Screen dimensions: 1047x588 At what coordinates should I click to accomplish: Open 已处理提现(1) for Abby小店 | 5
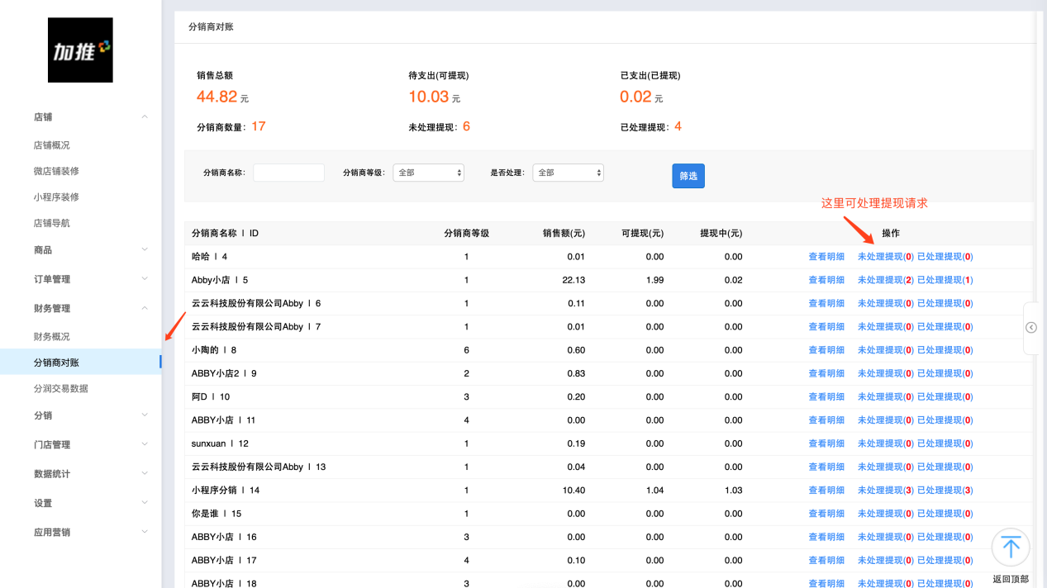945,280
